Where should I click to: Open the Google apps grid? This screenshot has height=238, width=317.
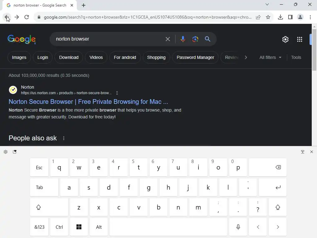pos(300,39)
